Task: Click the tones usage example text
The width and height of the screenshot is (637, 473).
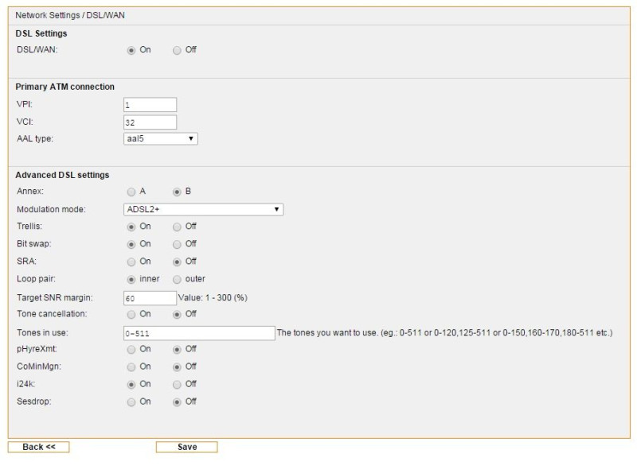Action: tap(445, 332)
